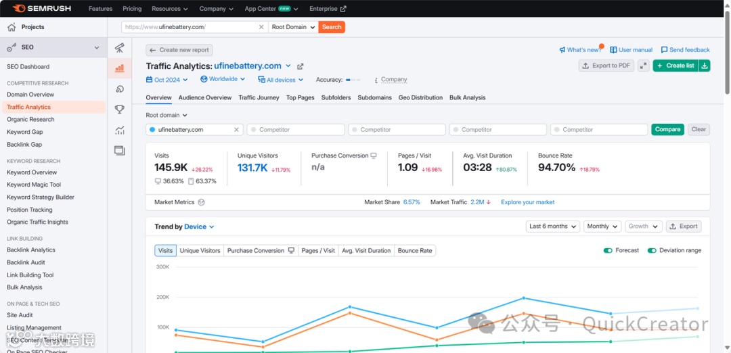This screenshot has height=353, width=731.
Task: Open the Oct 2024 date picker
Action: pyautogui.click(x=167, y=80)
